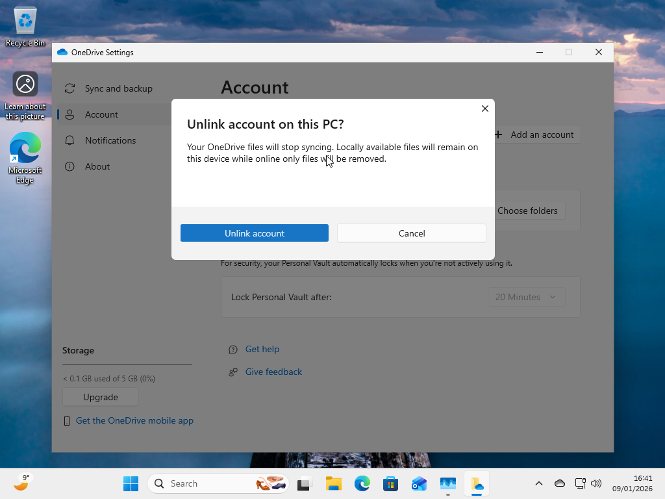
Task: Open Photos from the taskbar
Action: coord(447,483)
